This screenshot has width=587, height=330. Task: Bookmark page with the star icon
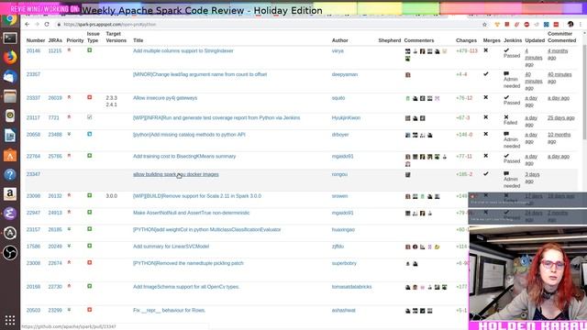(x=484, y=25)
